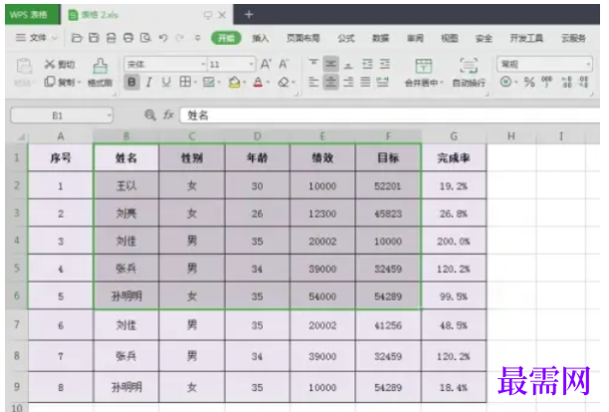Image resolution: width=609 pixels, height=412 pixels.
Task: Click the Increase decimal places icon
Action: [566, 82]
